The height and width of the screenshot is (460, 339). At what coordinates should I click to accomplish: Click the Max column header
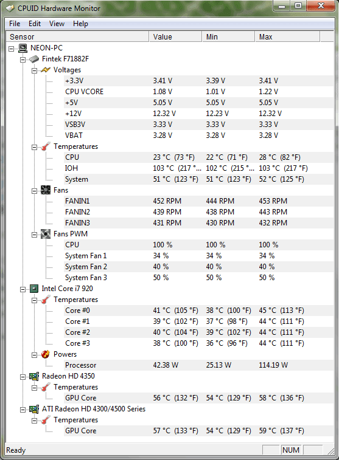(x=287, y=36)
